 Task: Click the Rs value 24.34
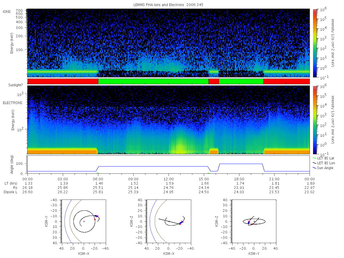tap(204, 187)
